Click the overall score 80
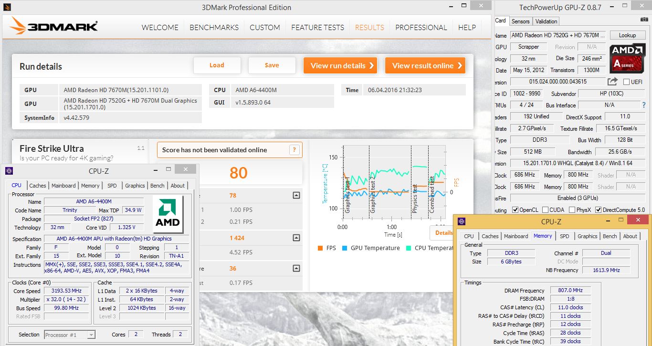 coord(239,173)
